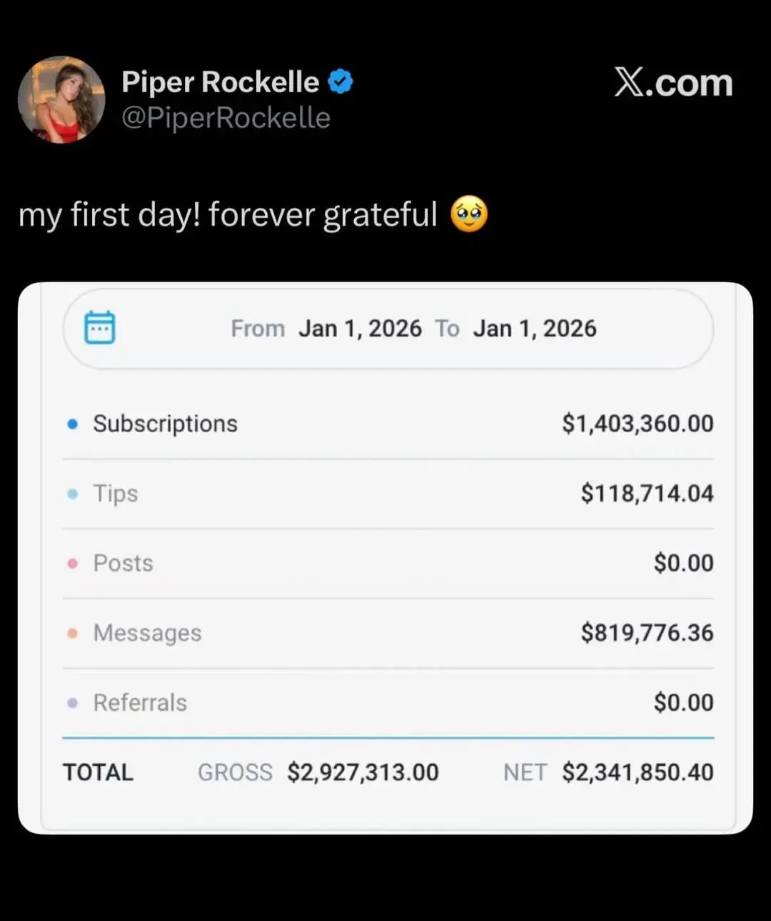The height and width of the screenshot is (921, 771).
Task: Select the From date Jan 1, 2026
Action: (x=360, y=329)
